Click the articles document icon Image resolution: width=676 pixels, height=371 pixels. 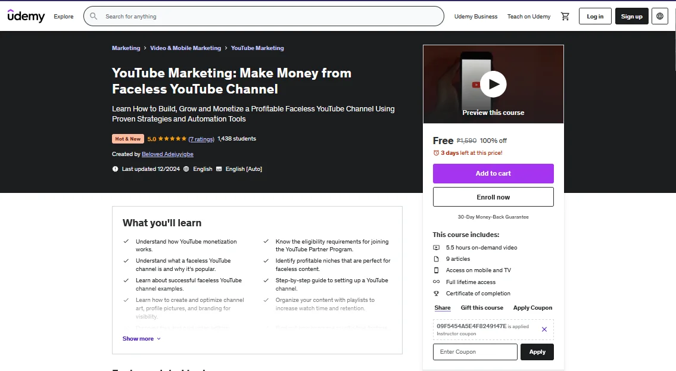pos(437,259)
